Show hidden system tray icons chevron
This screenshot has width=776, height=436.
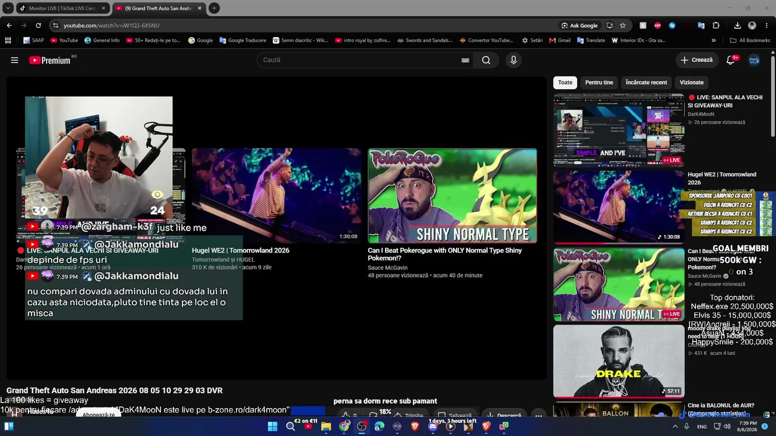click(x=675, y=426)
